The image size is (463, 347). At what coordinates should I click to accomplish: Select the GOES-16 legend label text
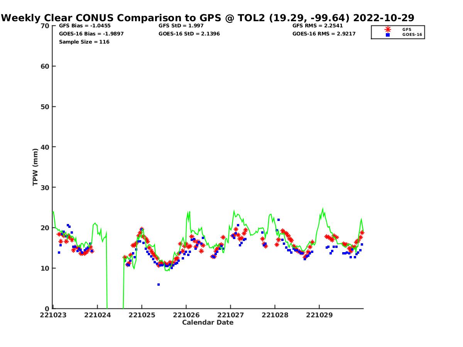412,35
